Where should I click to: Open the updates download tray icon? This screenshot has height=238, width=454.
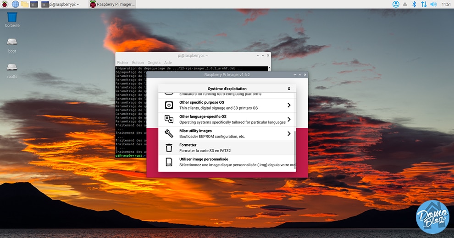coord(396,4)
